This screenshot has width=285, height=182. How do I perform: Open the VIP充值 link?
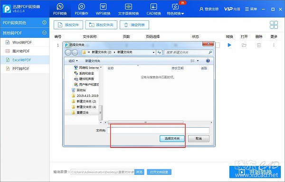232,9
